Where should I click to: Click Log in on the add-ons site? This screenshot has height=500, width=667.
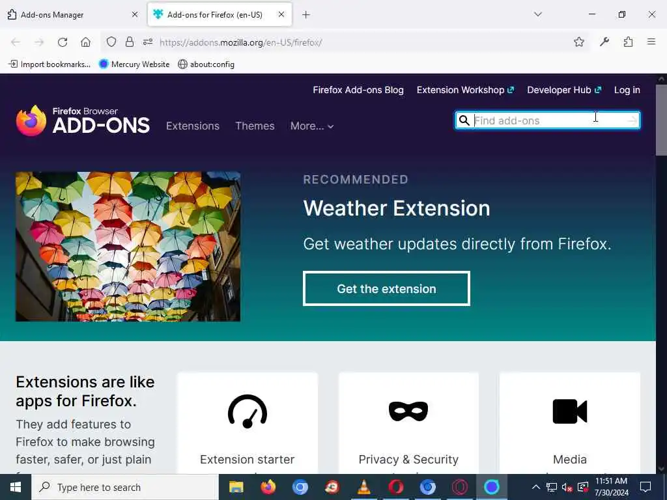tap(627, 90)
